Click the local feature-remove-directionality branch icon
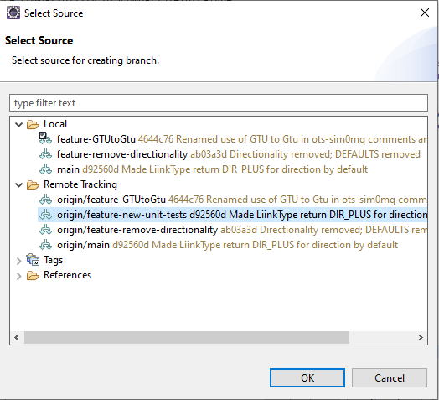The width and height of the screenshot is (439, 400). point(45,154)
